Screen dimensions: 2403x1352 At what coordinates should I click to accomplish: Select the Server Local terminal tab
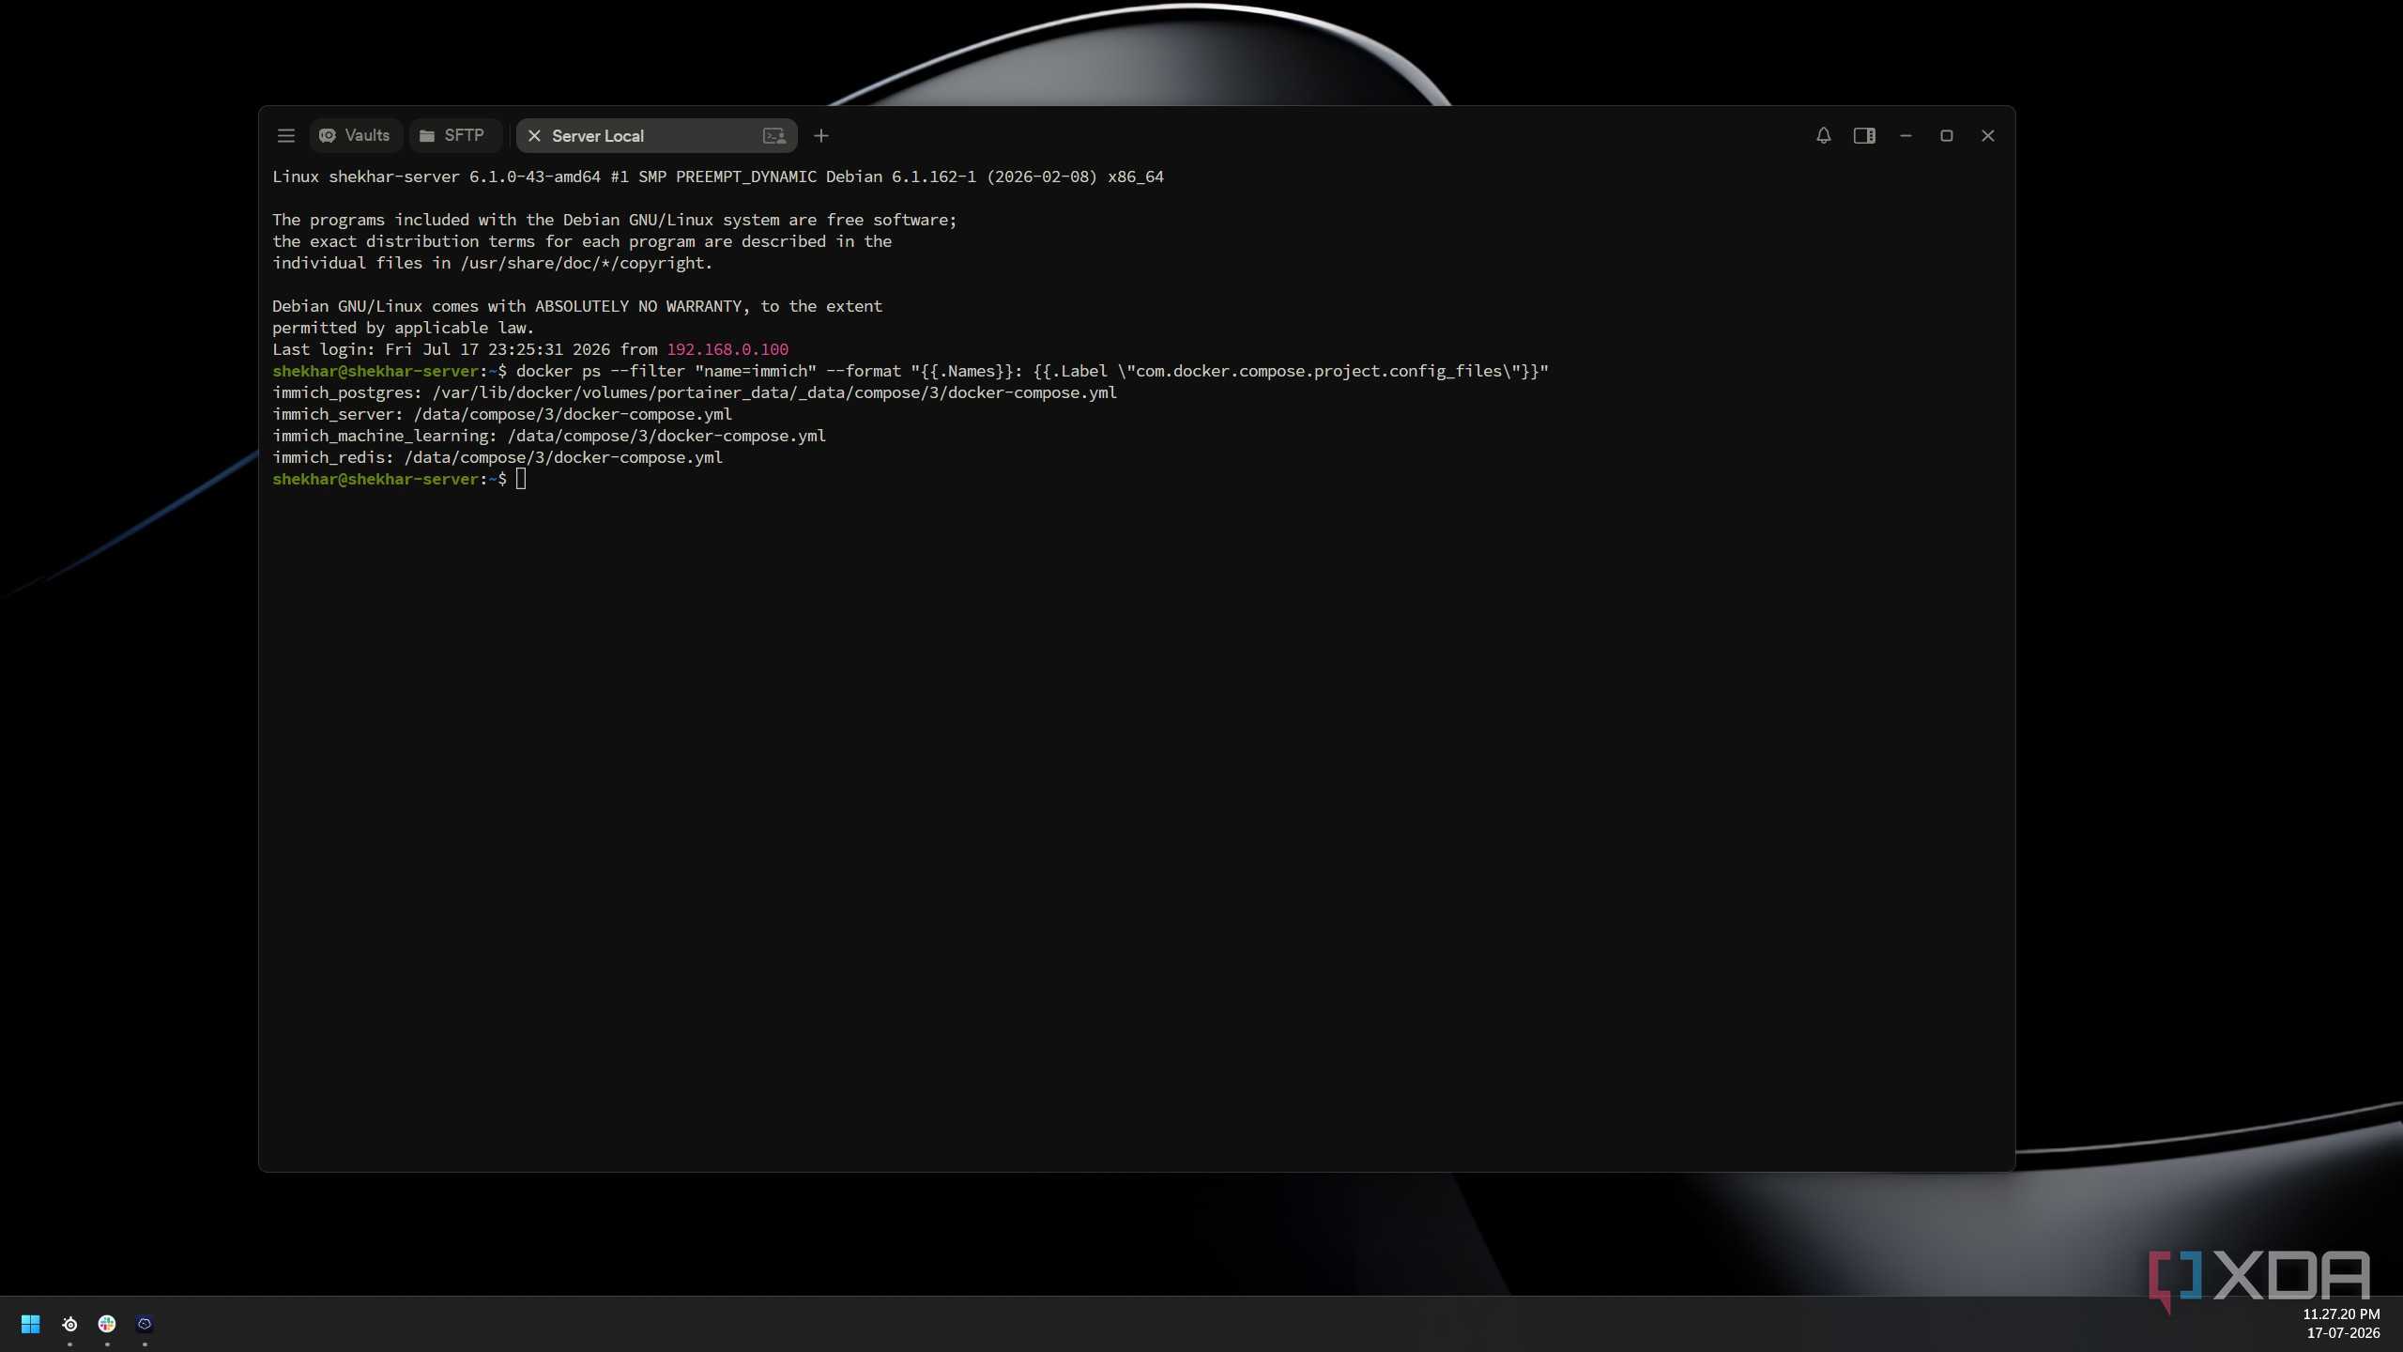point(656,136)
